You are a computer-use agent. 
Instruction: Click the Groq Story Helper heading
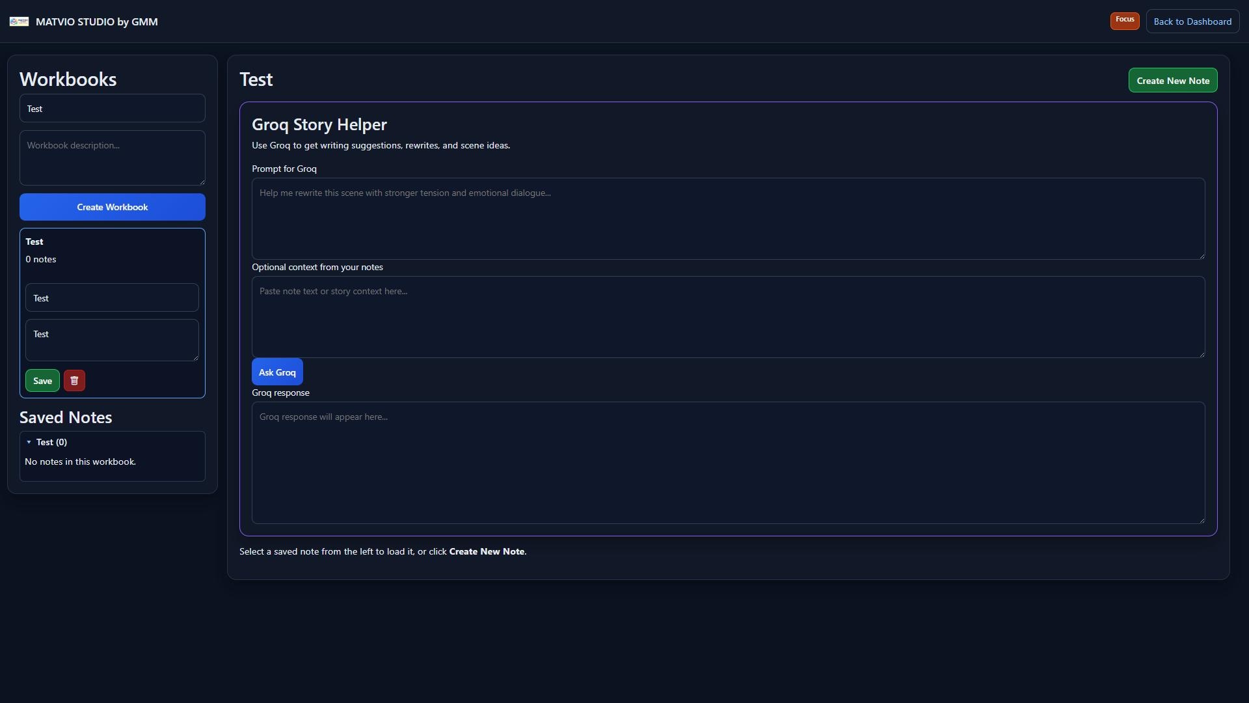coord(319,124)
